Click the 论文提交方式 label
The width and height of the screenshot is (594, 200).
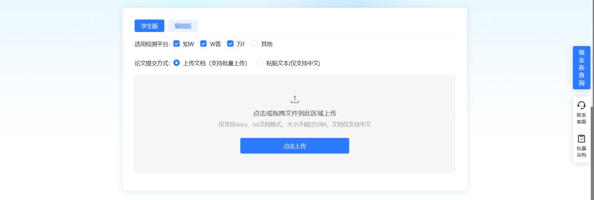pos(153,63)
